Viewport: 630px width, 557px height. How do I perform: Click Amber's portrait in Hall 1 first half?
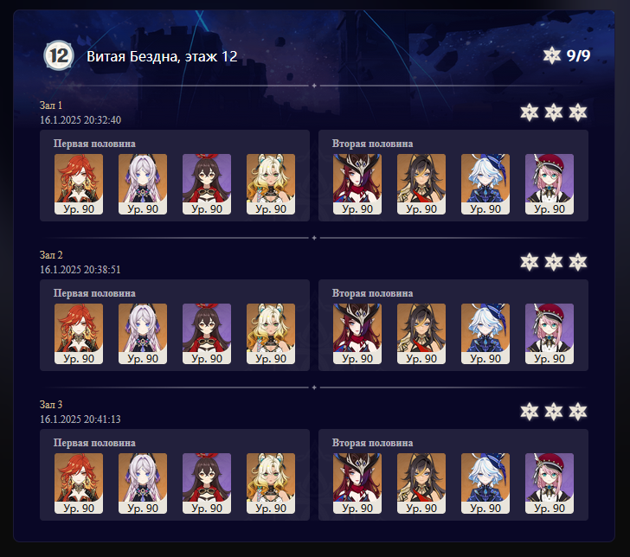click(x=207, y=184)
